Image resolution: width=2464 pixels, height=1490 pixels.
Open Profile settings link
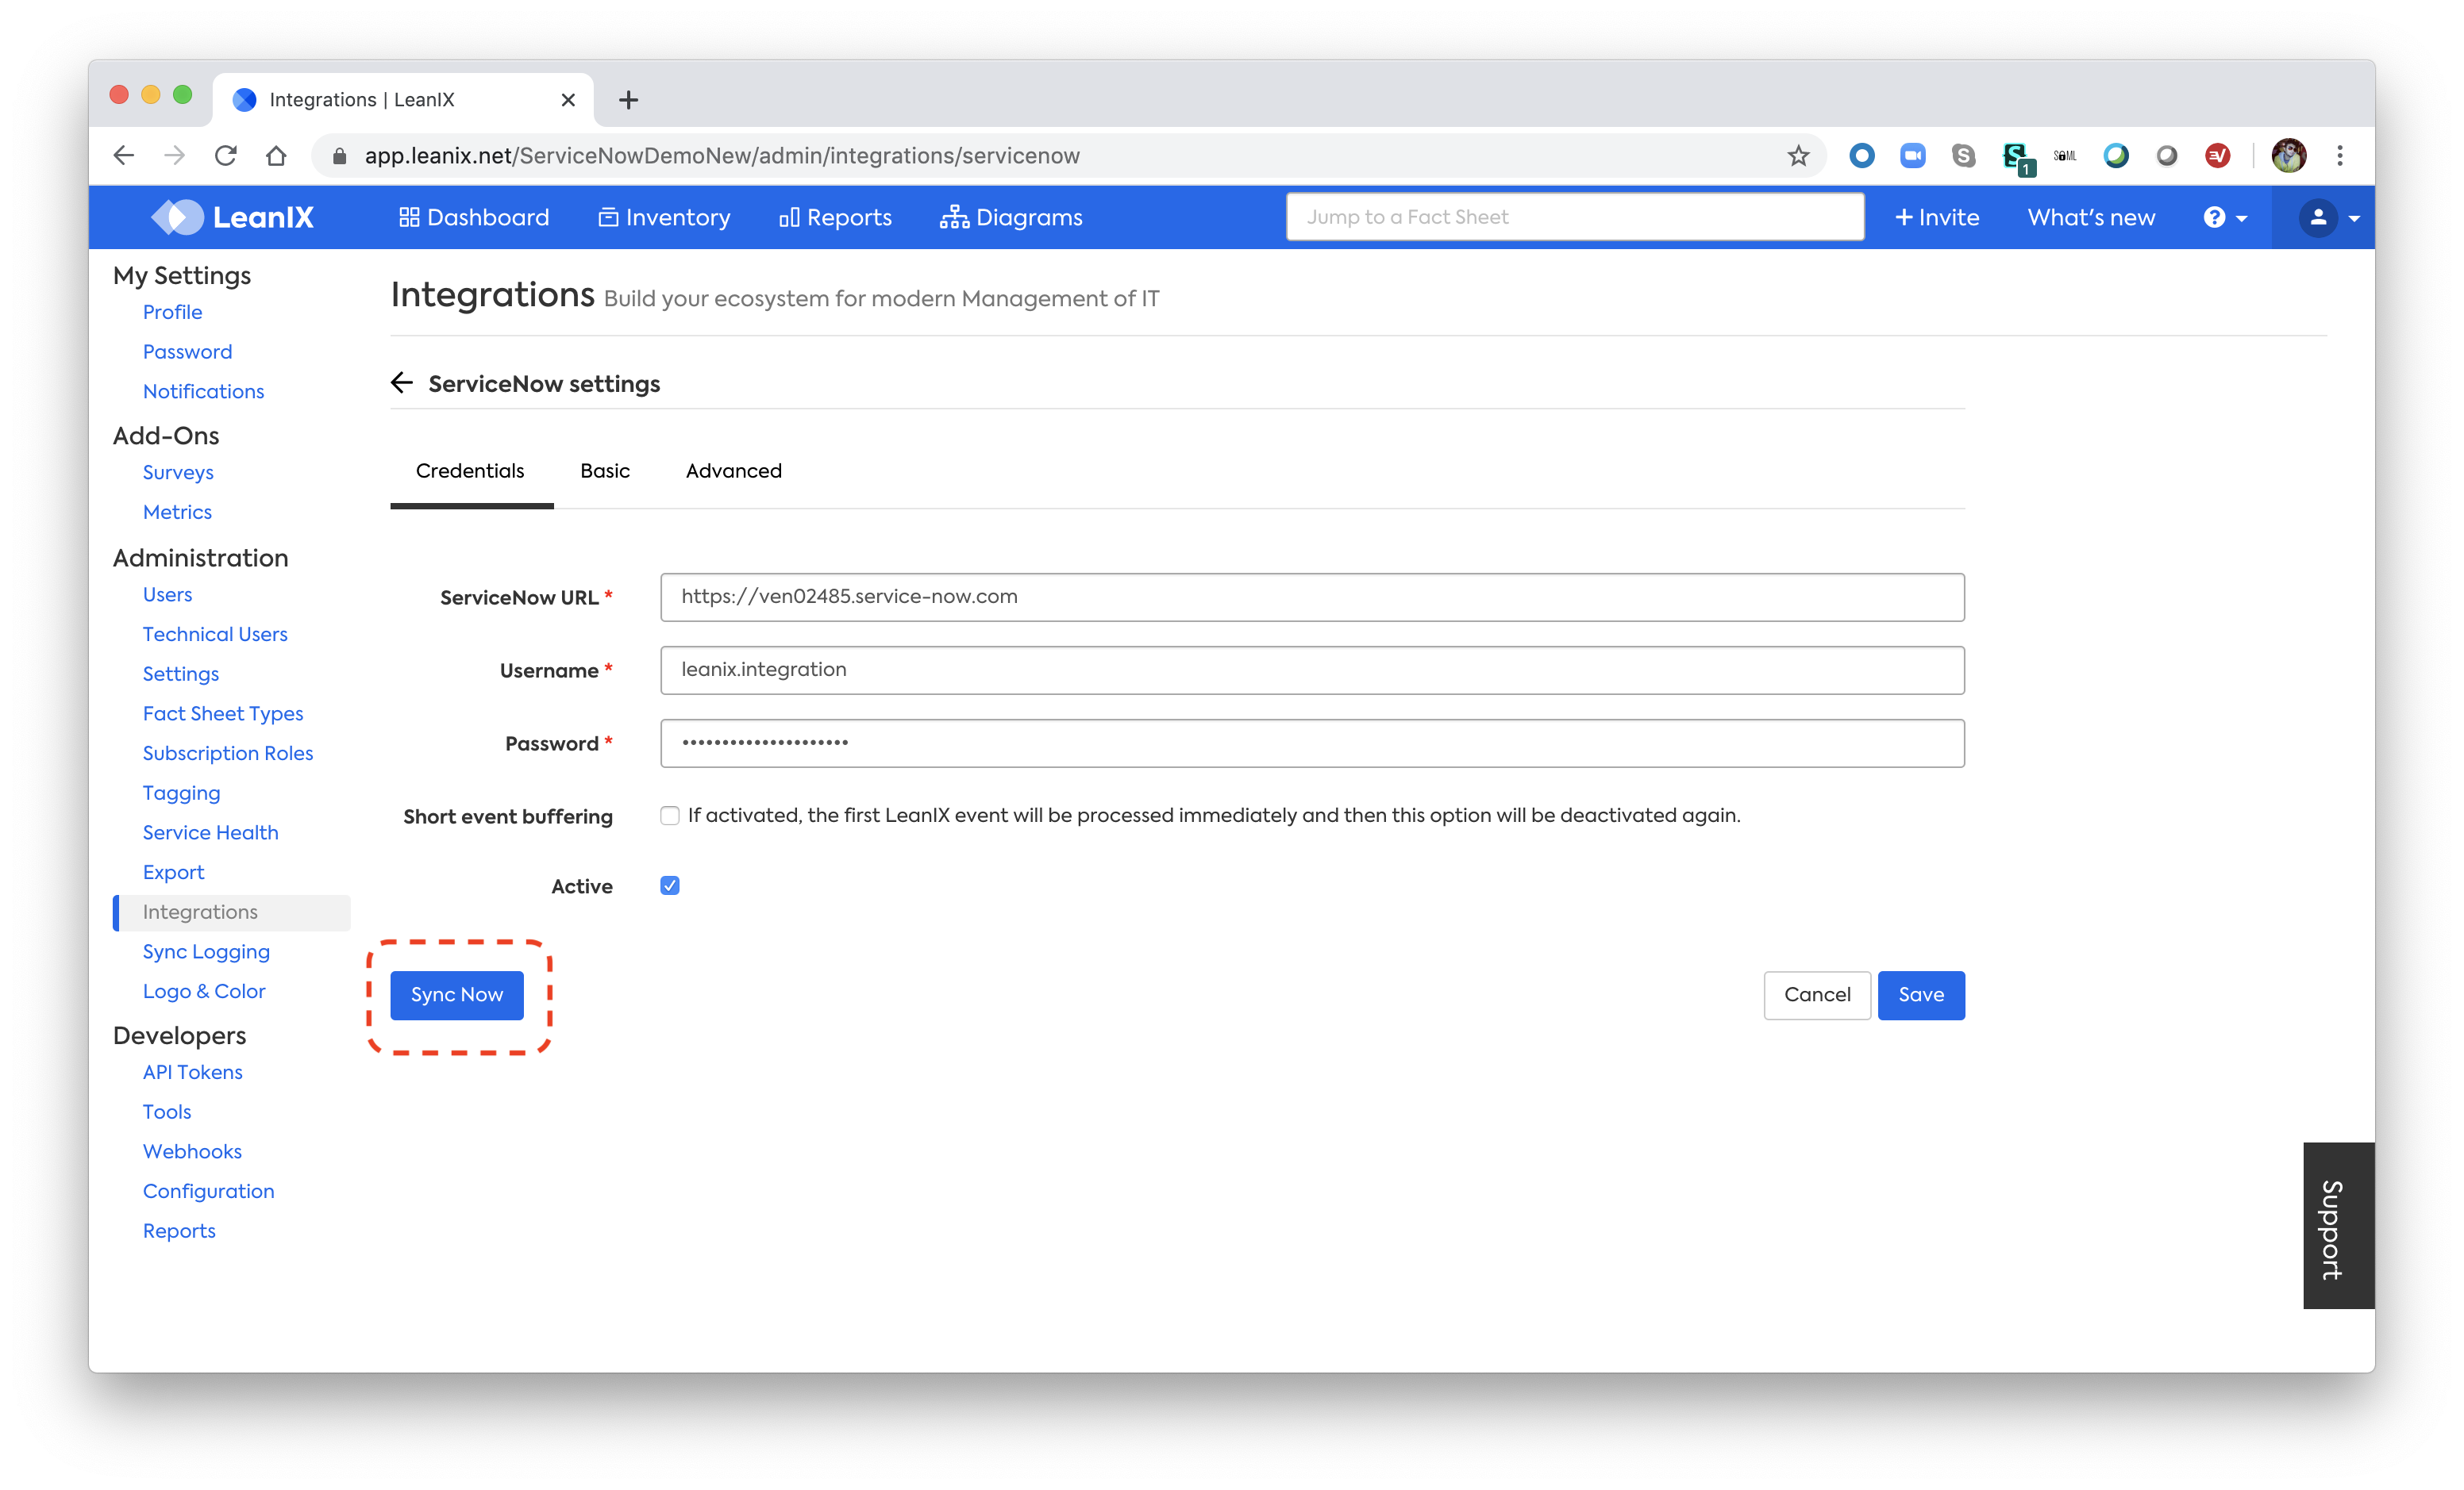172,312
